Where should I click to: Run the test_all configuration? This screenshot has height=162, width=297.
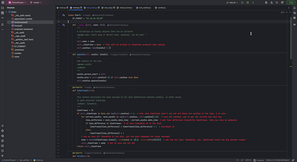point(242,3)
